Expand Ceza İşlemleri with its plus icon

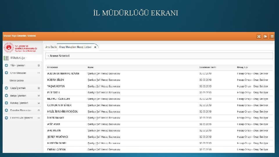(39, 88)
